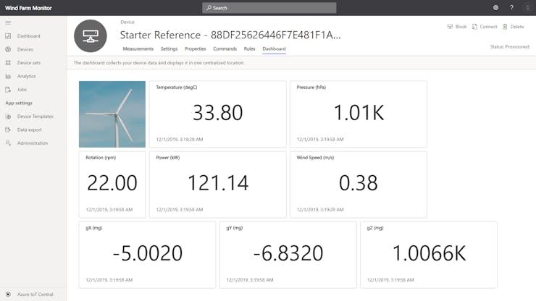This screenshot has height=301, width=536.
Task: Open the Jobs sidebar icon
Action: [x=9, y=90]
